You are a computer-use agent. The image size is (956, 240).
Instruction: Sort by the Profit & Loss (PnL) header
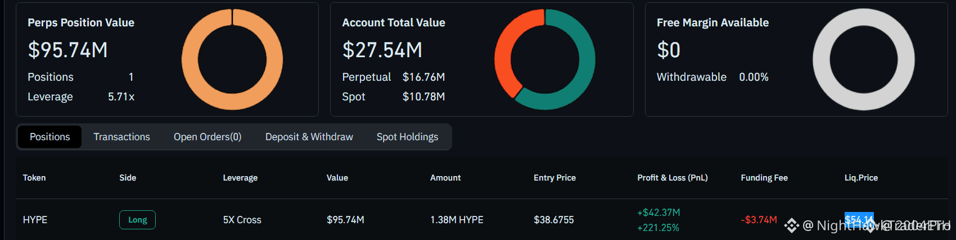tap(673, 178)
